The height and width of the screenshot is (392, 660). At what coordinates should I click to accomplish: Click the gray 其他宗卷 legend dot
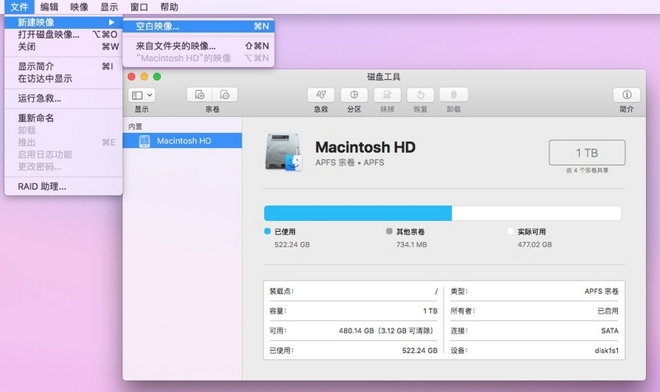pos(389,231)
